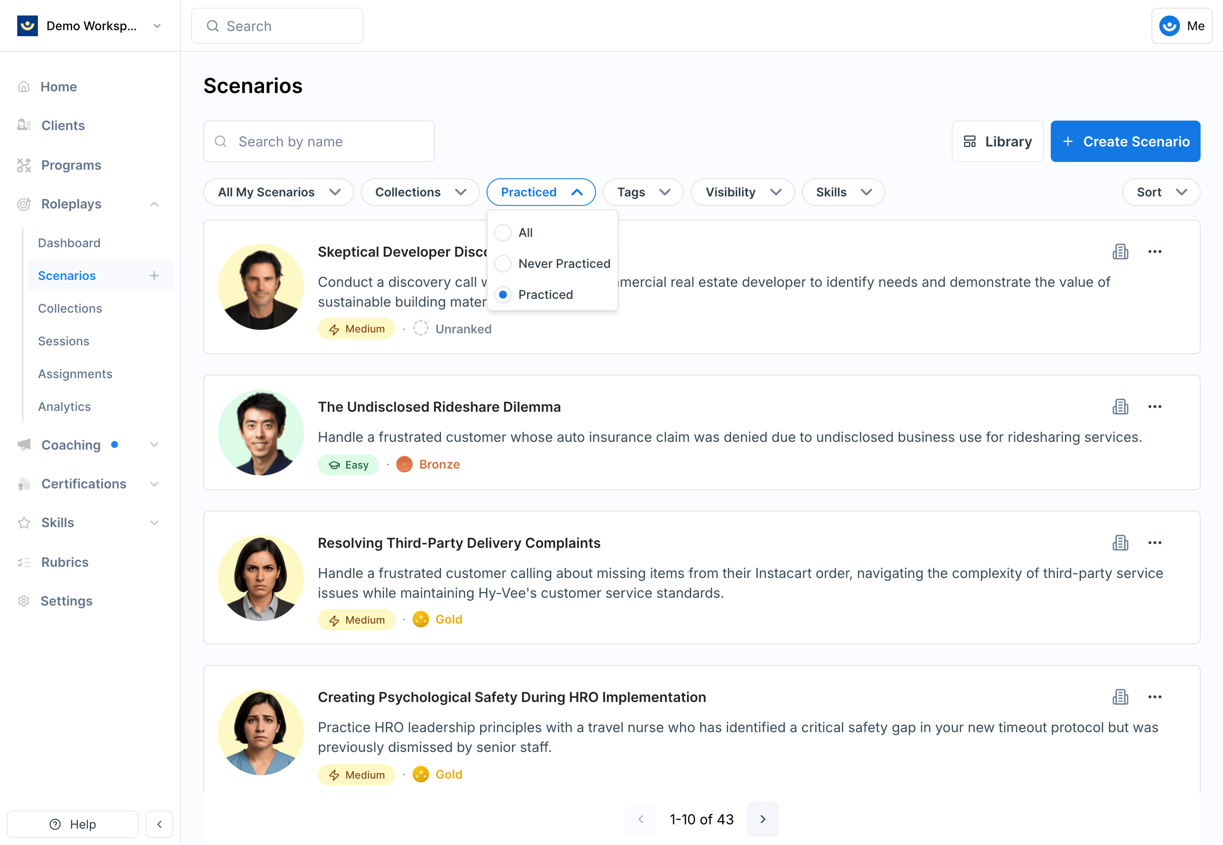Screen dimensions: 1223x845
Task: Open the Home sidebar item
Action: 58,86
